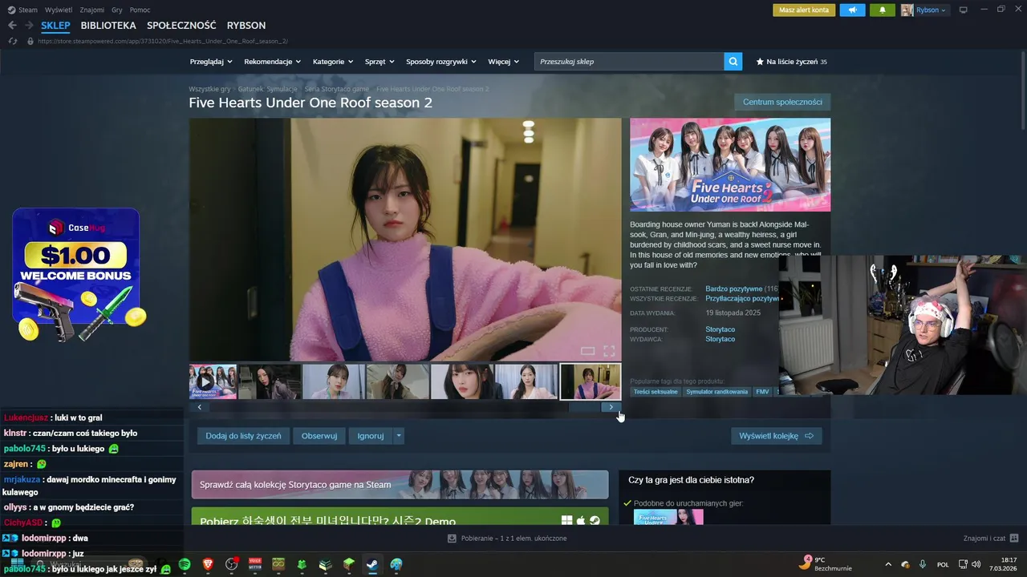Expand the Przeglądaj dropdown

point(211,62)
